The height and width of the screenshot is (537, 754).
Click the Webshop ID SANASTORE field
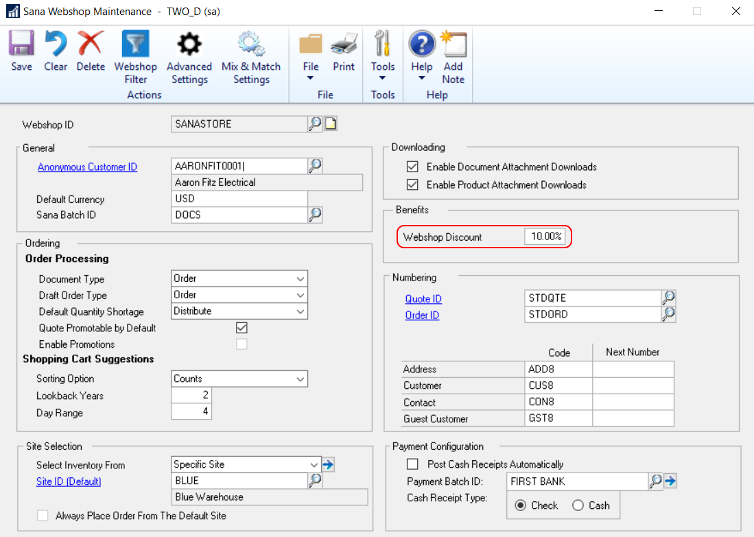click(x=239, y=124)
